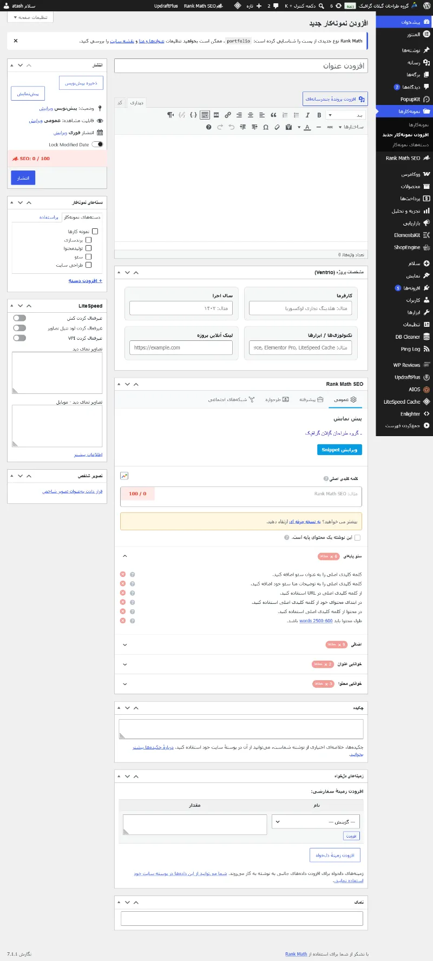
Task: Toggle the Lock Modified Date switch
Action: click(x=97, y=144)
